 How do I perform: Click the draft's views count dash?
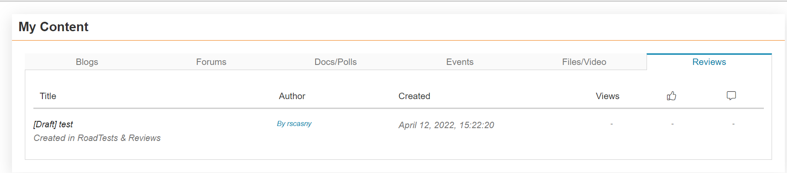pyautogui.click(x=611, y=124)
